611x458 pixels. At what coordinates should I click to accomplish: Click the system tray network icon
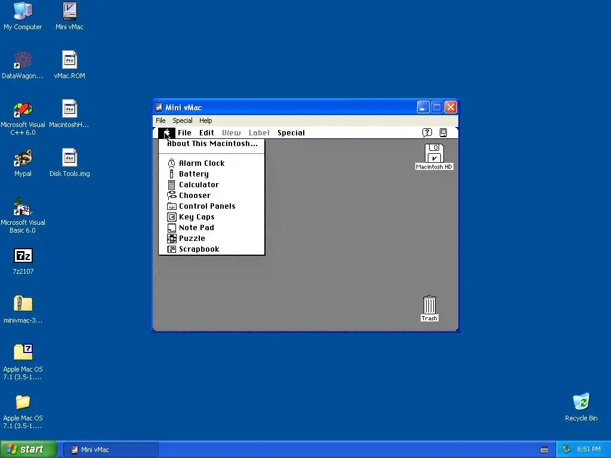tap(566, 450)
